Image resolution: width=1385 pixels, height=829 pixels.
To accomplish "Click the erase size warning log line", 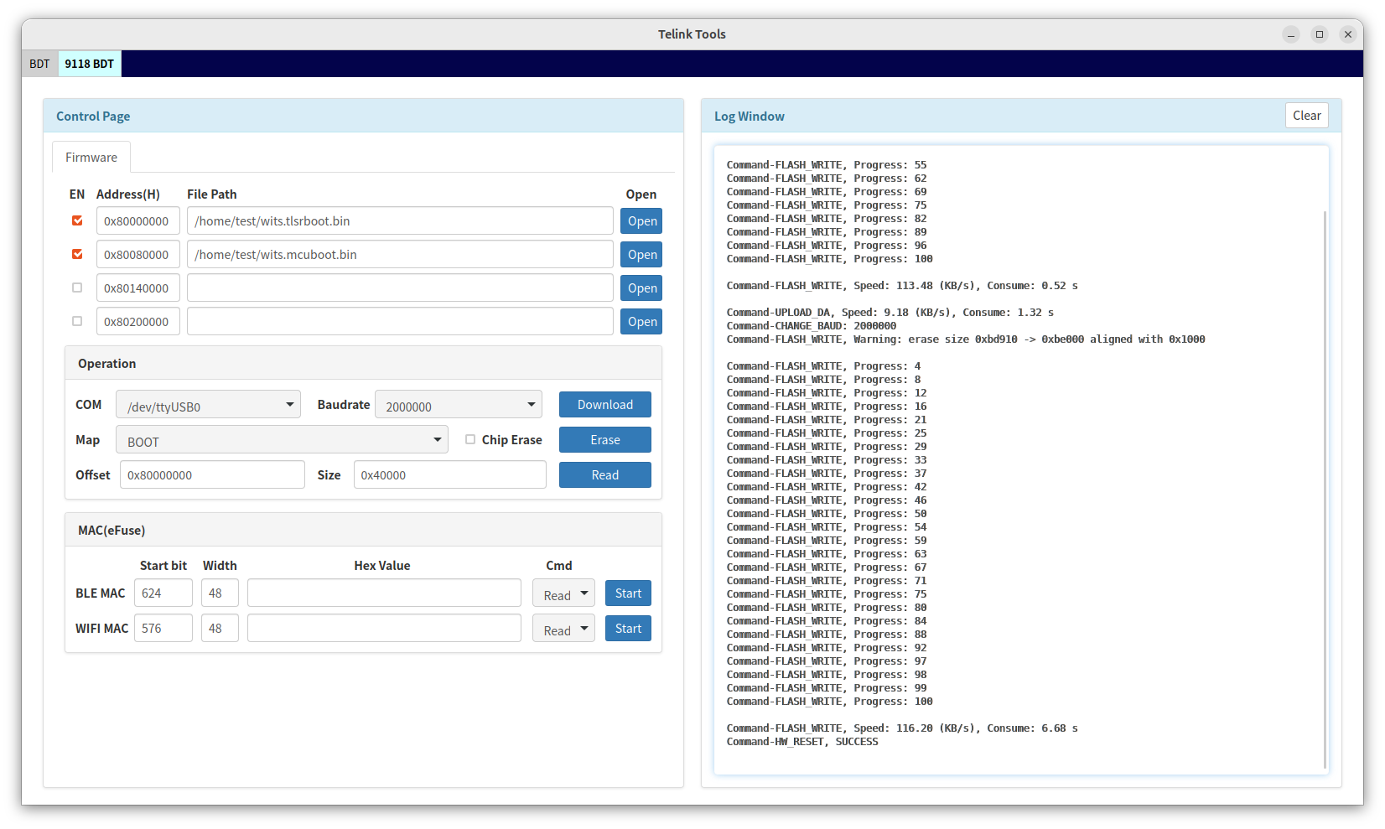I will [x=966, y=339].
